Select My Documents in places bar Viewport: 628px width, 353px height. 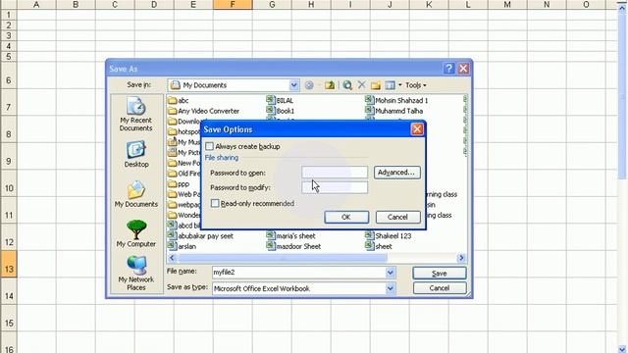(136, 194)
